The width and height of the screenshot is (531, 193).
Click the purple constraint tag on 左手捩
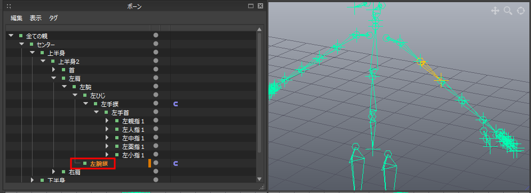pos(176,104)
